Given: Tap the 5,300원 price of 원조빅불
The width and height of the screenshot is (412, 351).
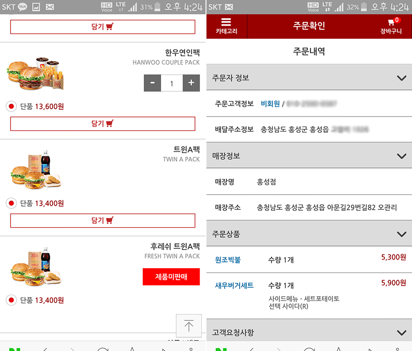Looking at the screenshot, I should coord(394,257).
